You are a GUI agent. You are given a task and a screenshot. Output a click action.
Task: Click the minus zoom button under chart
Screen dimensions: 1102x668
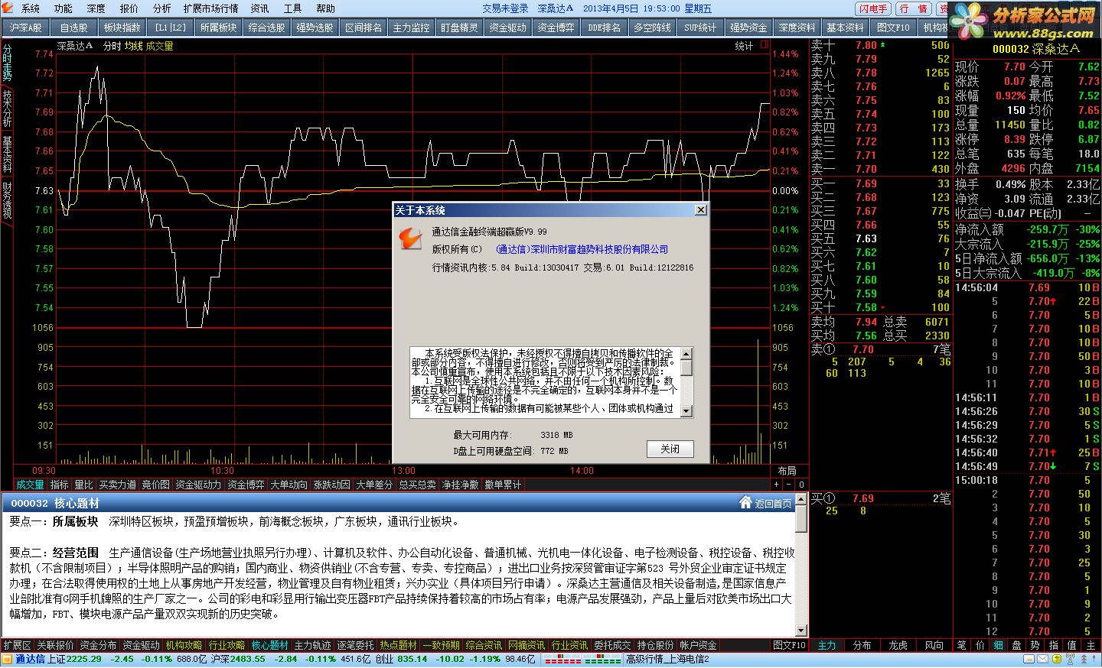[789, 485]
